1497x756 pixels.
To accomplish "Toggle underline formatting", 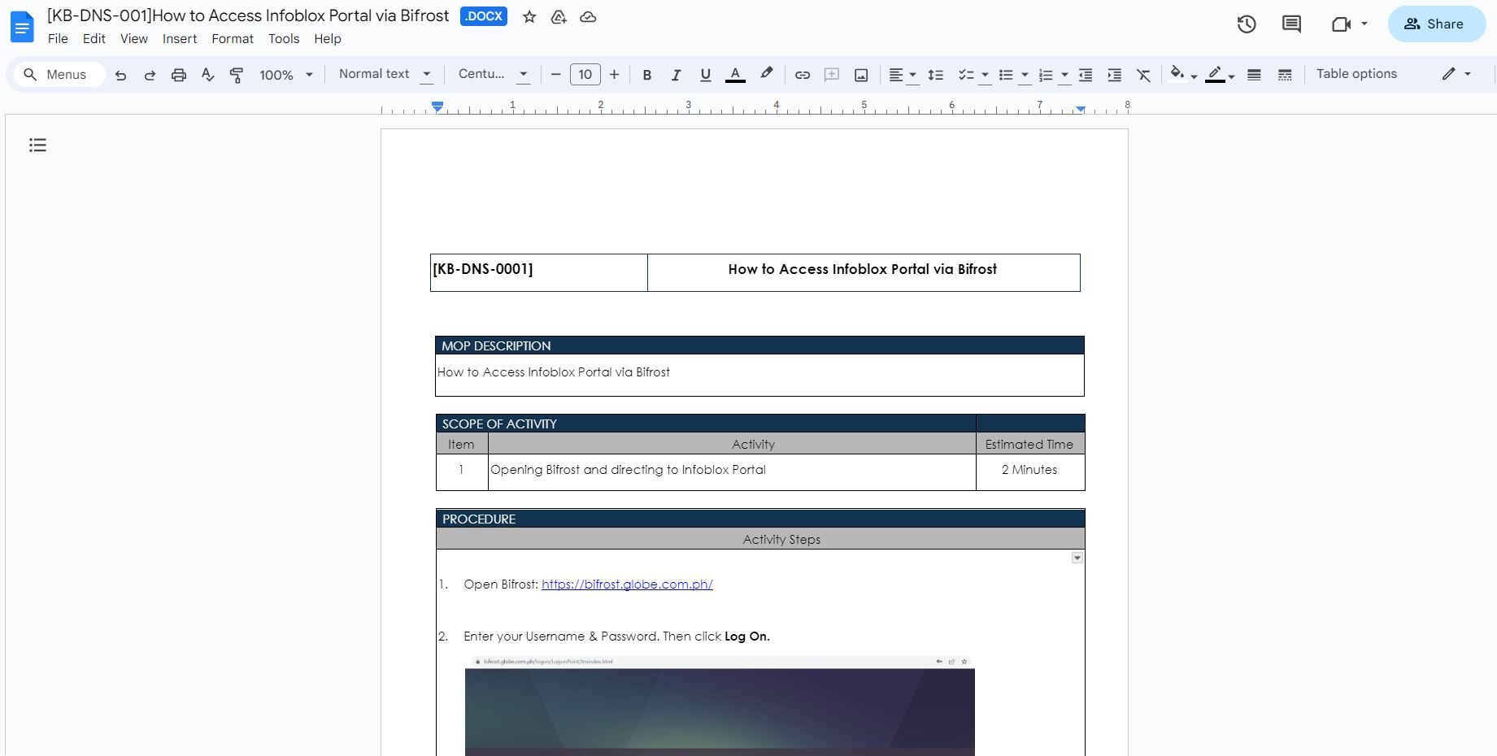I will click(705, 75).
